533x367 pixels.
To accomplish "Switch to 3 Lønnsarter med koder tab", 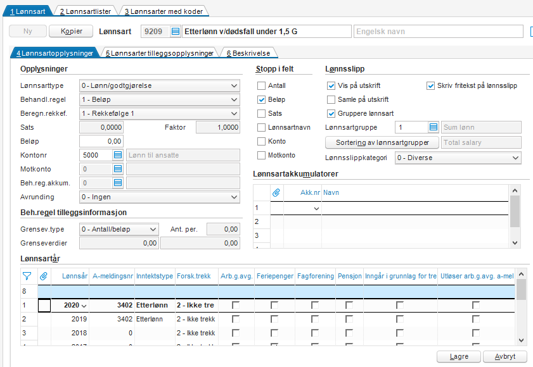I will tap(164, 11).
